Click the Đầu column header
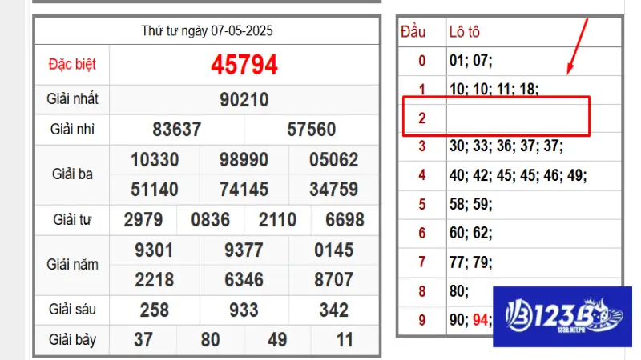 [413, 32]
